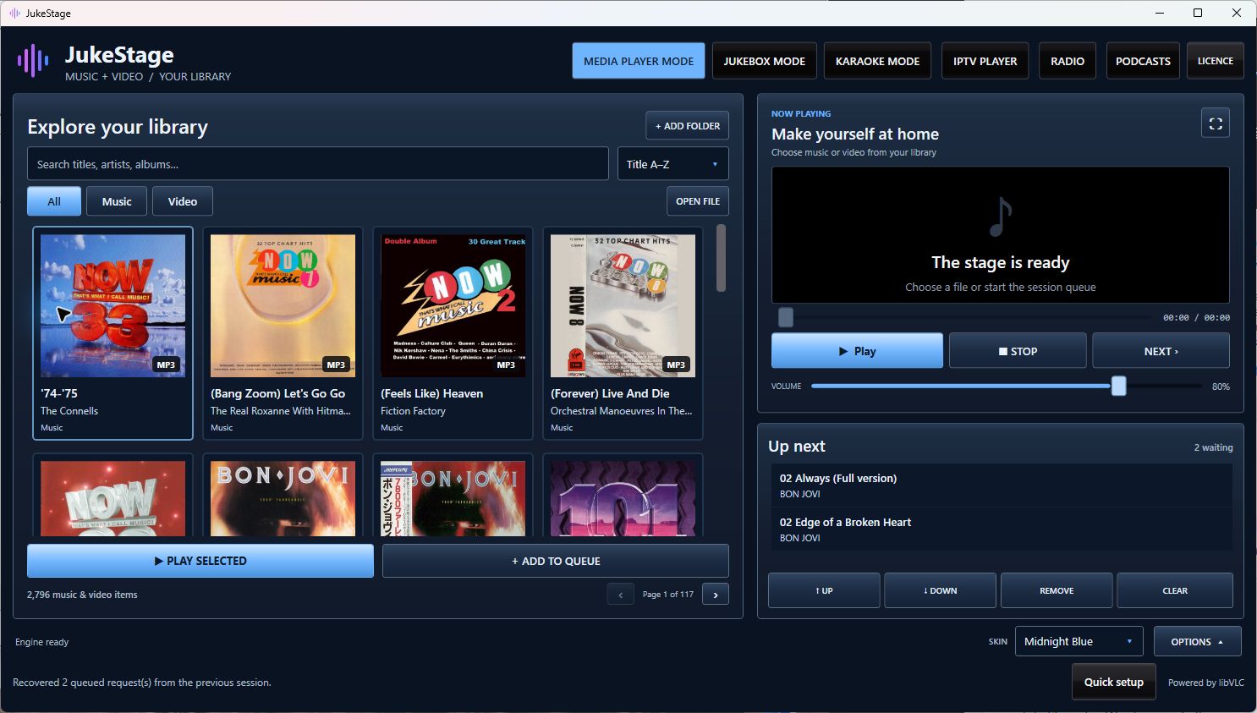Open the Title A–Z sort dropdown
Image resolution: width=1257 pixels, height=713 pixels.
[673, 164]
